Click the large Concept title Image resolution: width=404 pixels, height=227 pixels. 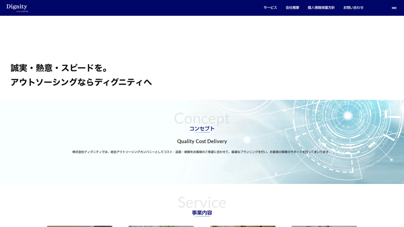coord(202,118)
